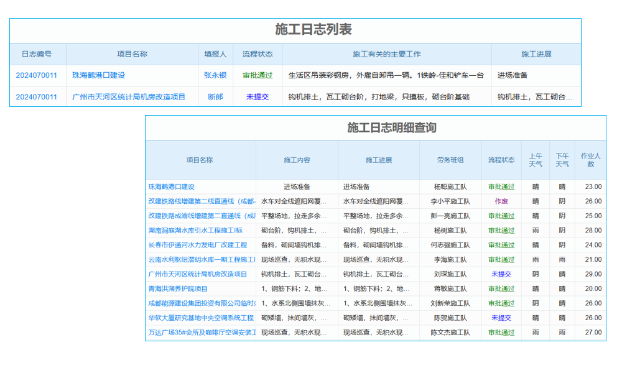Viewport: 622px width, 373px height.
Task: Click the 未提交 status for the 广州 project row
Action: 257,97
